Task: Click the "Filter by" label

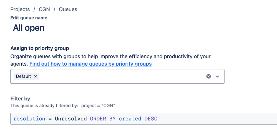Action: click(x=20, y=98)
